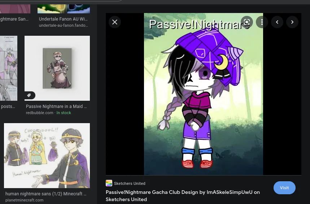Go to previous image with left chevron

277,22
